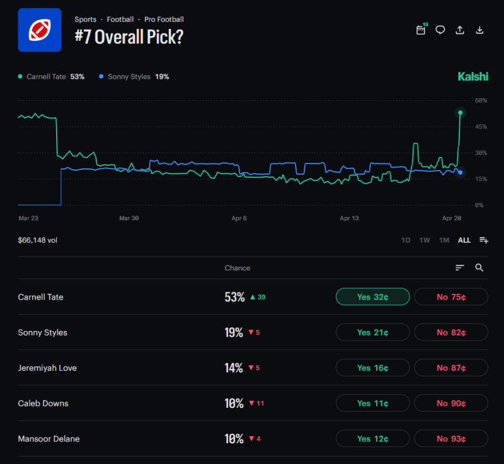Click the share upload icon
Viewport: 504px width, 464px height.
460,30
